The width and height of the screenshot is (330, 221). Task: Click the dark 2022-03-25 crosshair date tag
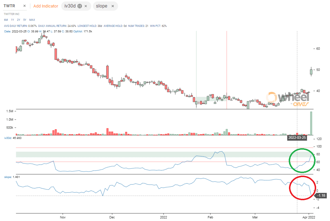coord(297,138)
